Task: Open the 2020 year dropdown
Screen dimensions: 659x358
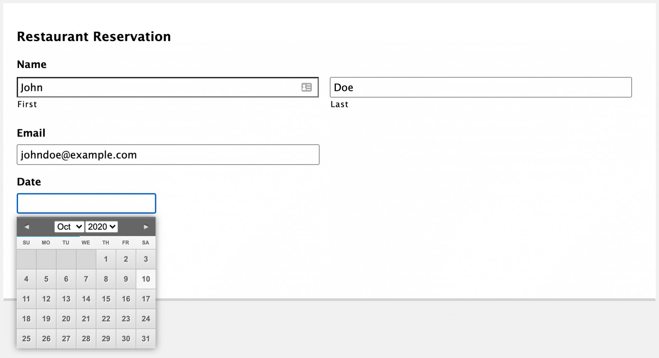Action: coord(101,227)
